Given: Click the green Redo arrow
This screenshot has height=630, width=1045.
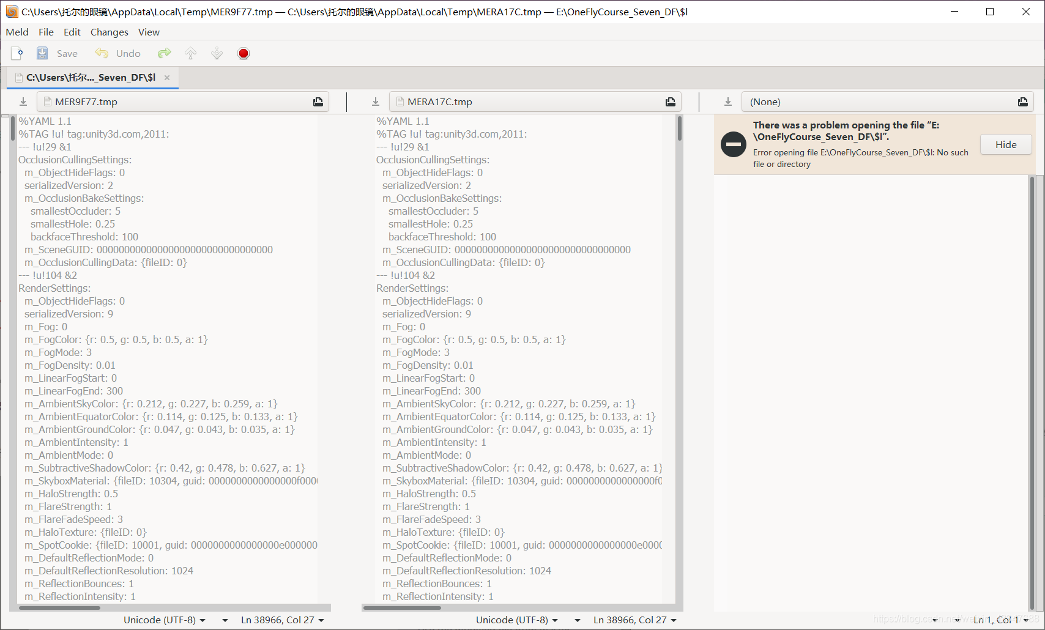Looking at the screenshot, I should (164, 54).
